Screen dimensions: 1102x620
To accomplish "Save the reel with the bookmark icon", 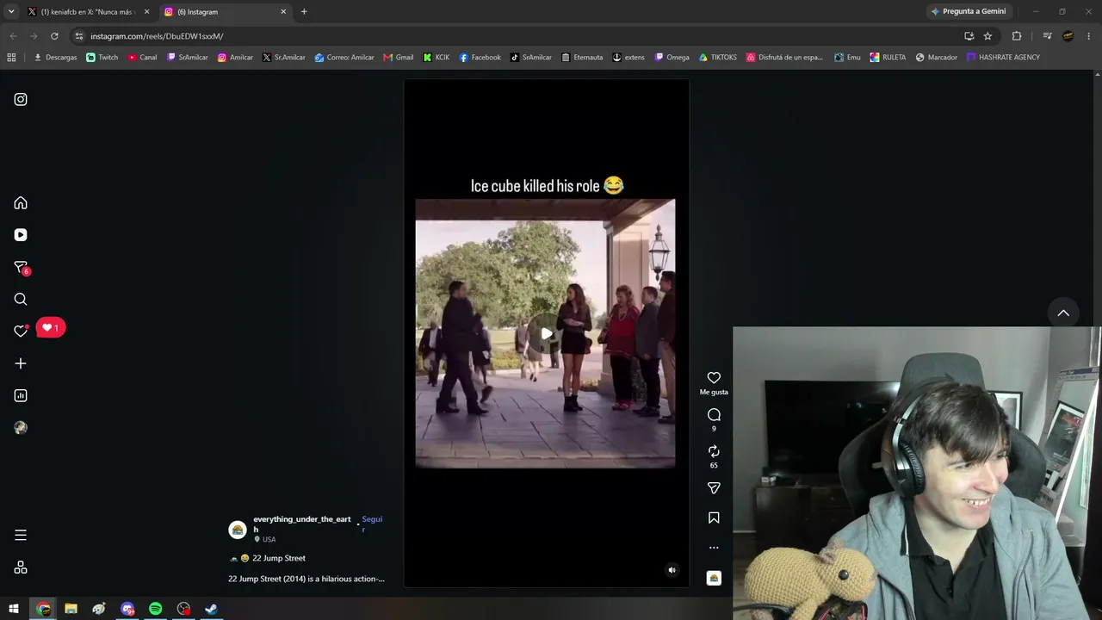I will click(714, 518).
